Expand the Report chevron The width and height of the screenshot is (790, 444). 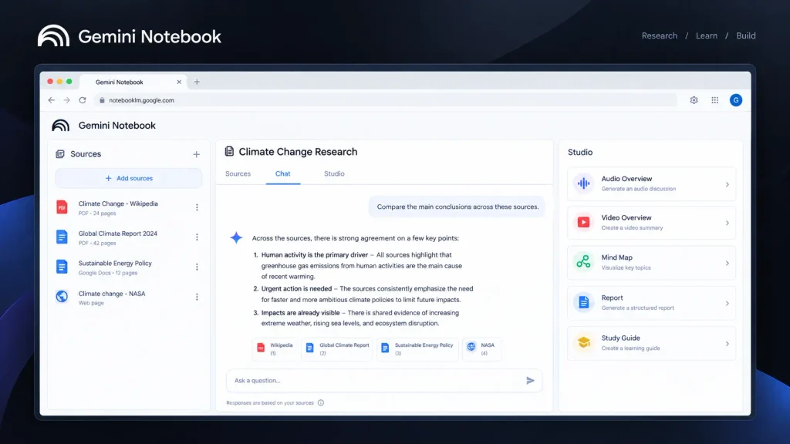click(727, 304)
